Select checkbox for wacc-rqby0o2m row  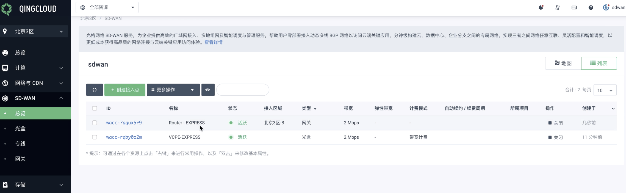[x=95, y=137]
